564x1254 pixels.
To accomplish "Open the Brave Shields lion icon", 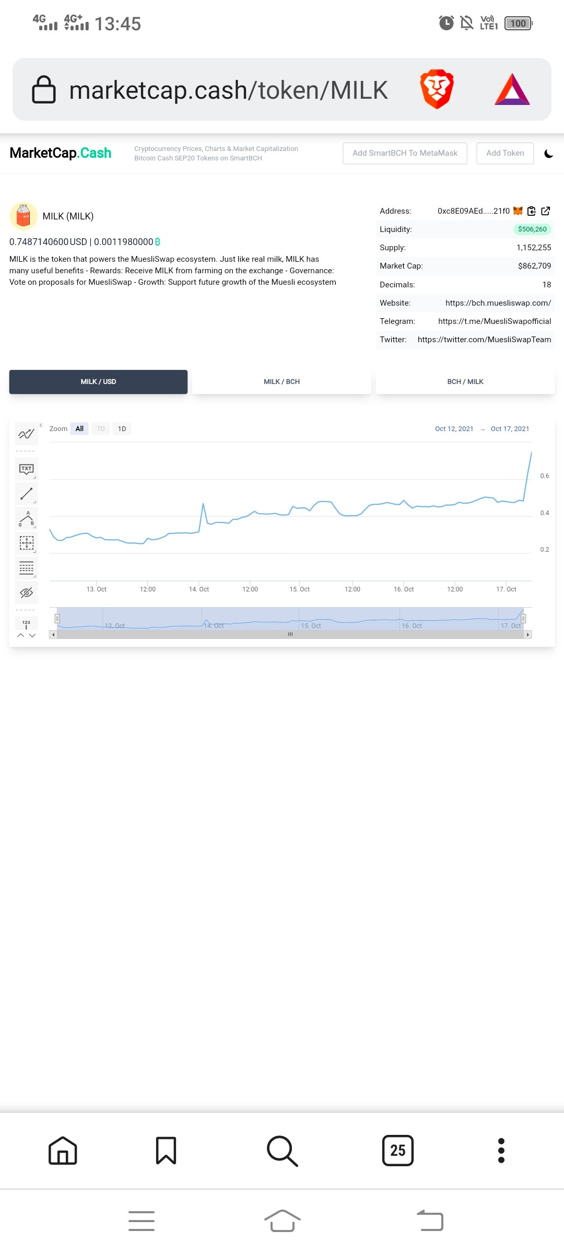I will tap(437, 89).
